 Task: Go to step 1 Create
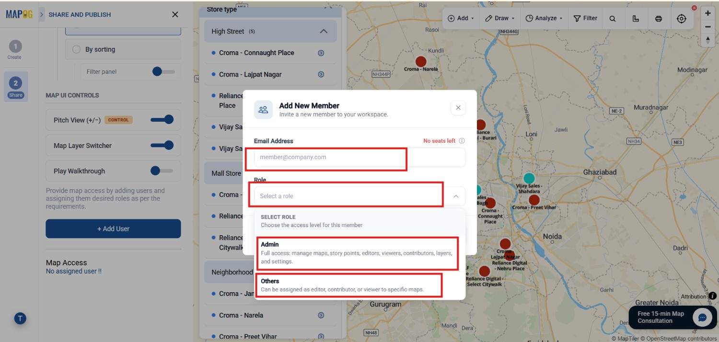coord(15,50)
